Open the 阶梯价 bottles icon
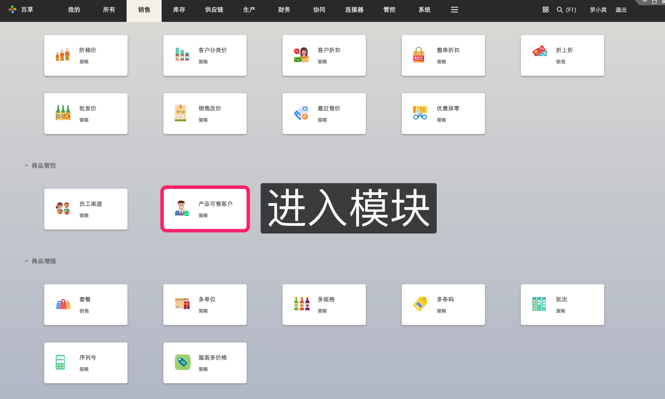The width and height of the screenshot is (665, 399). pyautogui.click(x=63, y=55)
